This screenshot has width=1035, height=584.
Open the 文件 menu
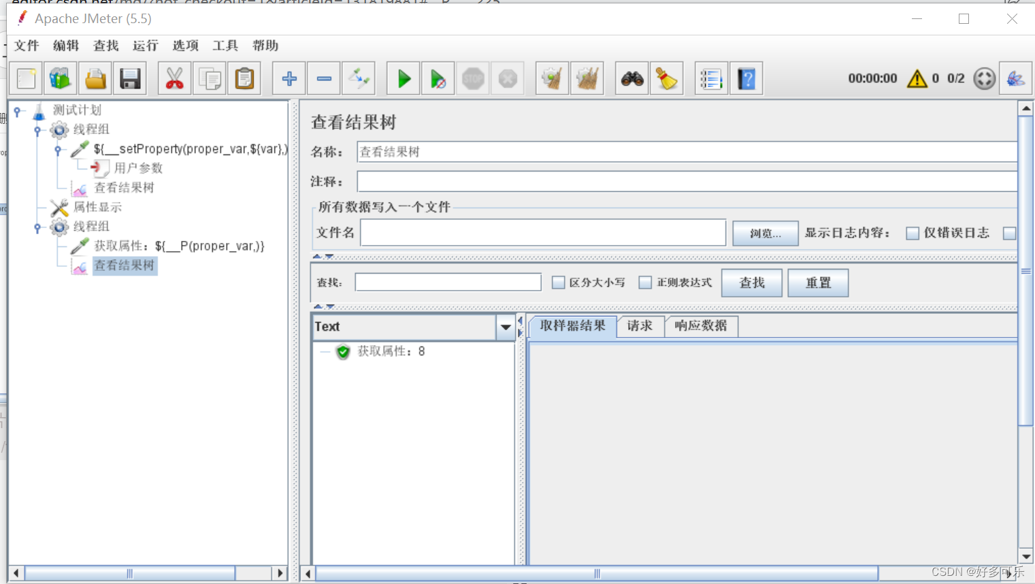point(27,46)
